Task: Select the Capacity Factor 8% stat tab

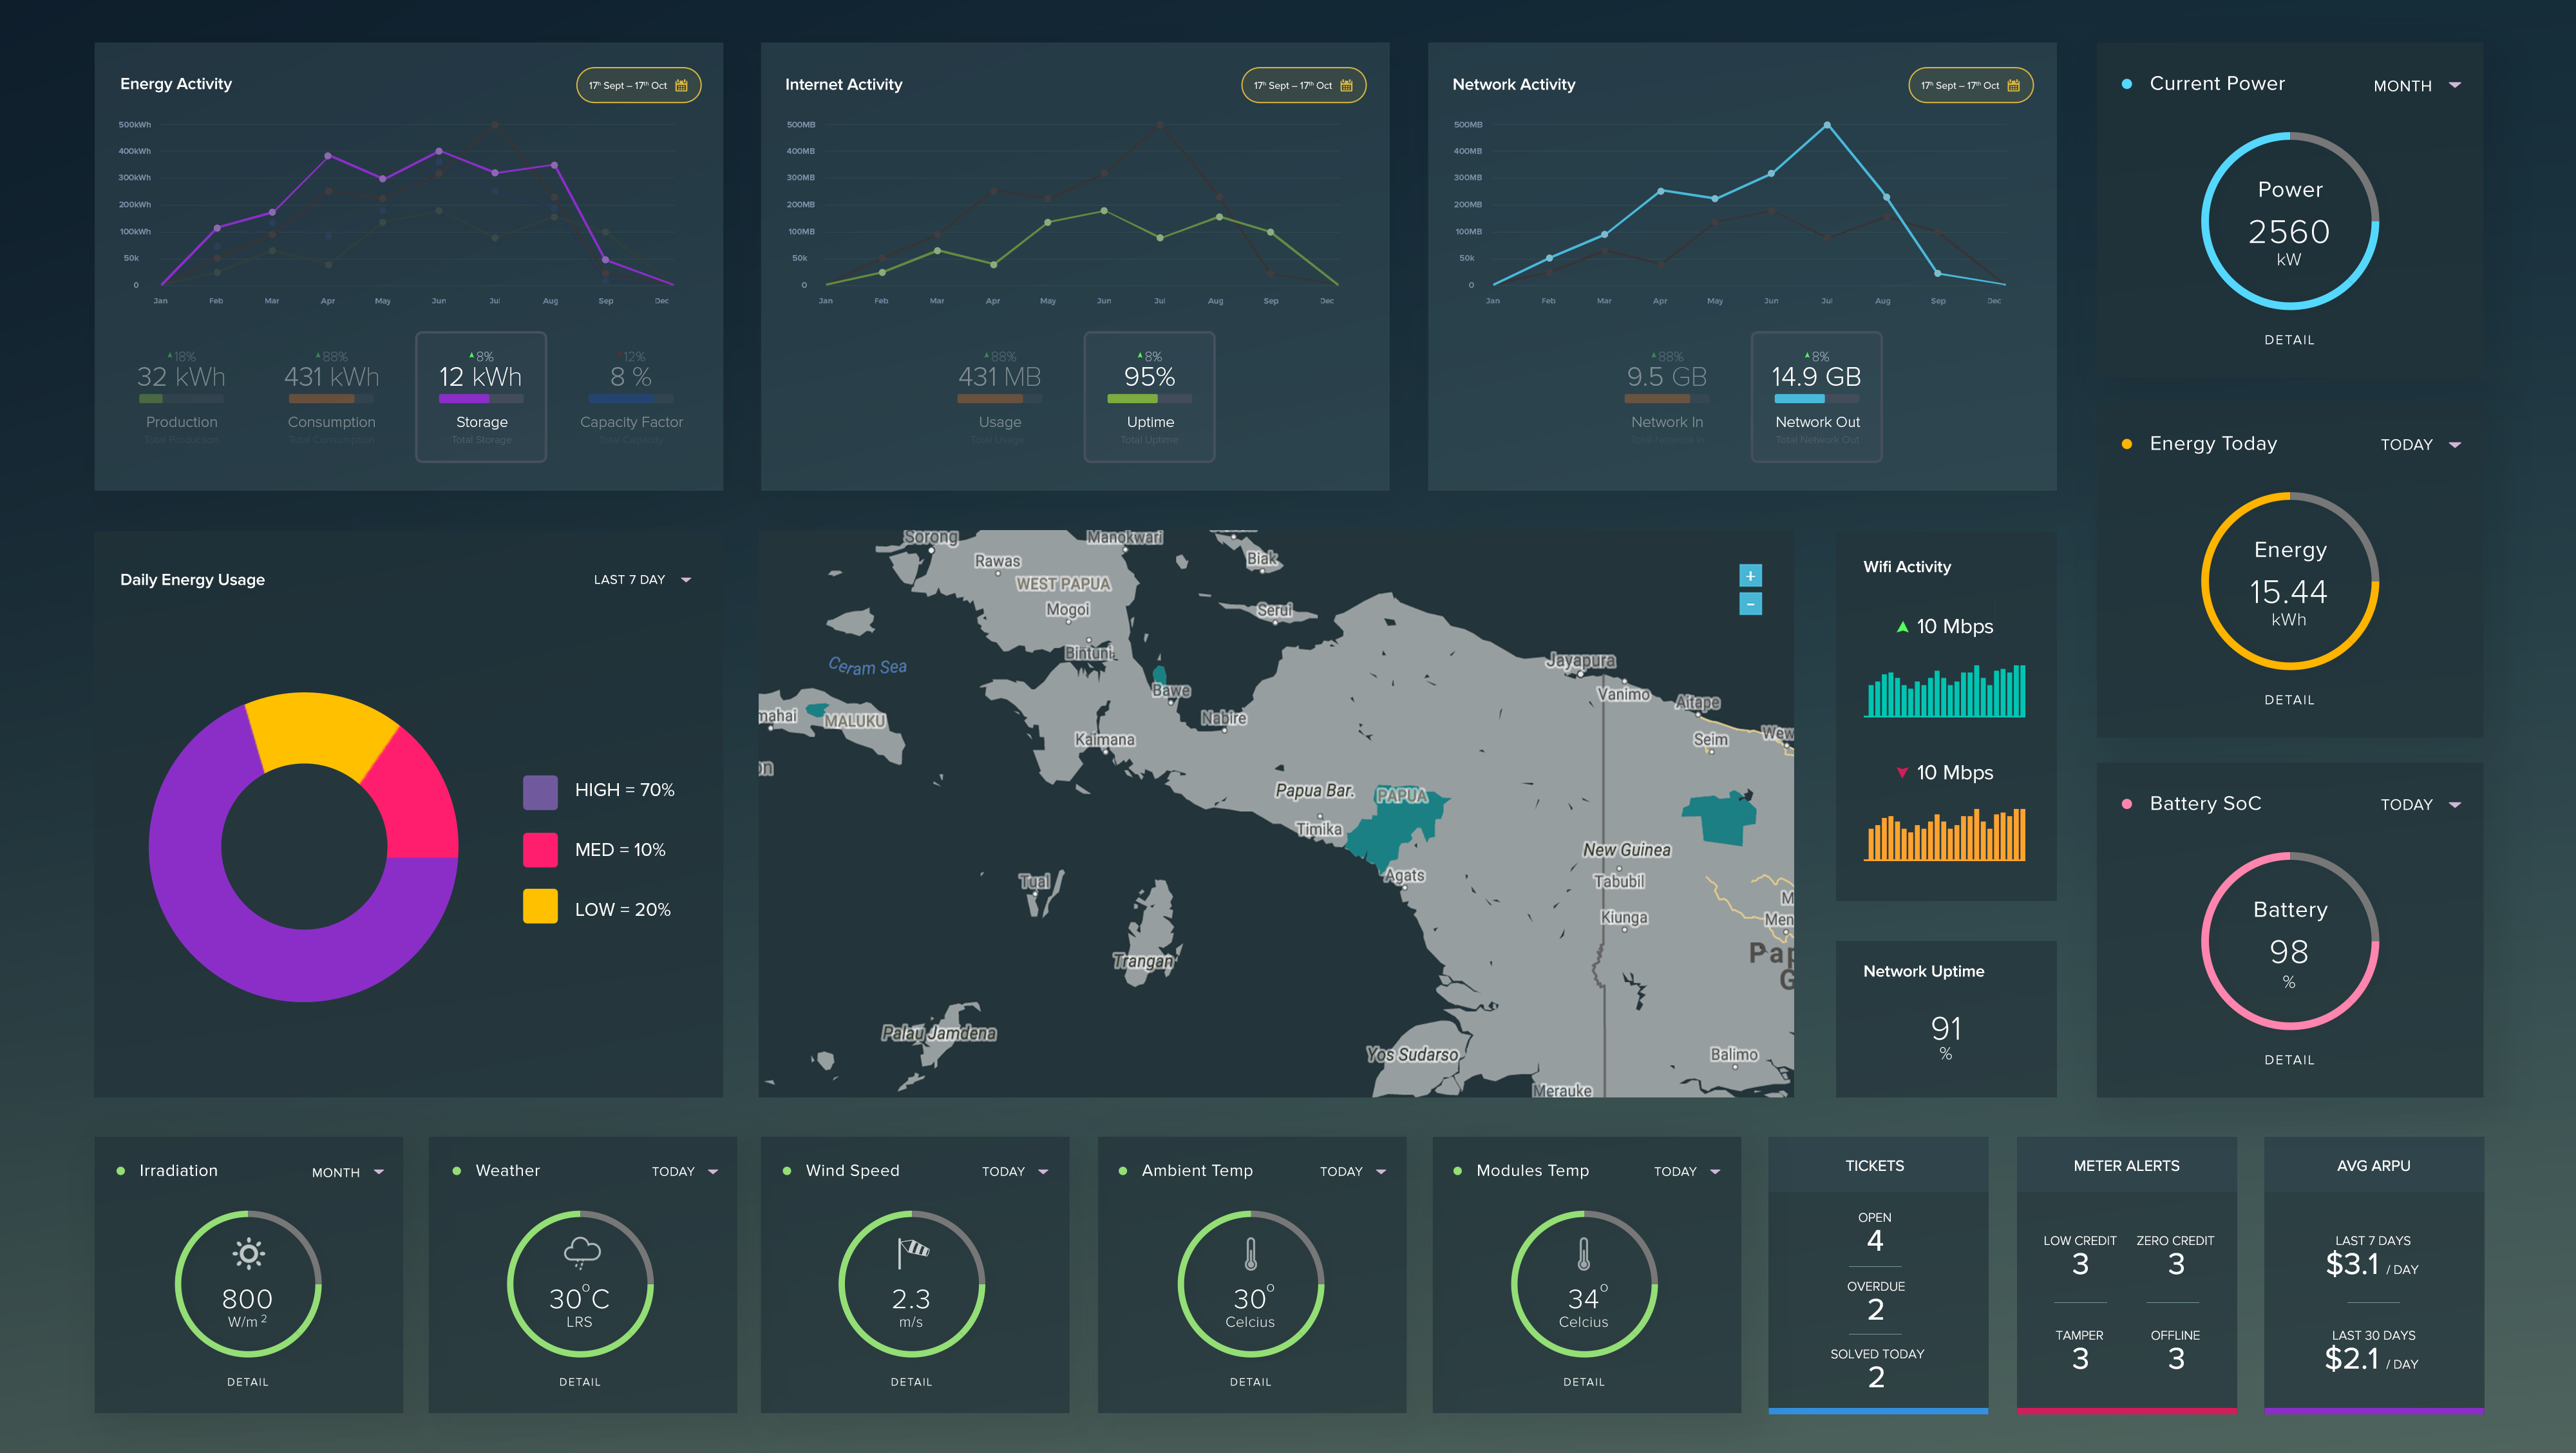Action: point(631,397)
